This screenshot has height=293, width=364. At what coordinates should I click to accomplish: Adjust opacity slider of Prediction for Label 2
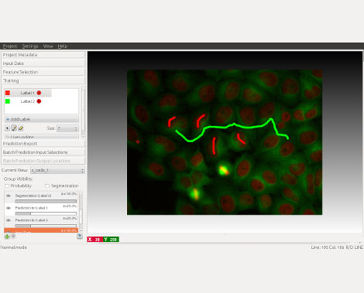coord(46,226)
